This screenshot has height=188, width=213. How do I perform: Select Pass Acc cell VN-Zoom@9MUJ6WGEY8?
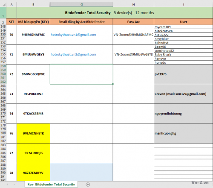click(133, 54)
